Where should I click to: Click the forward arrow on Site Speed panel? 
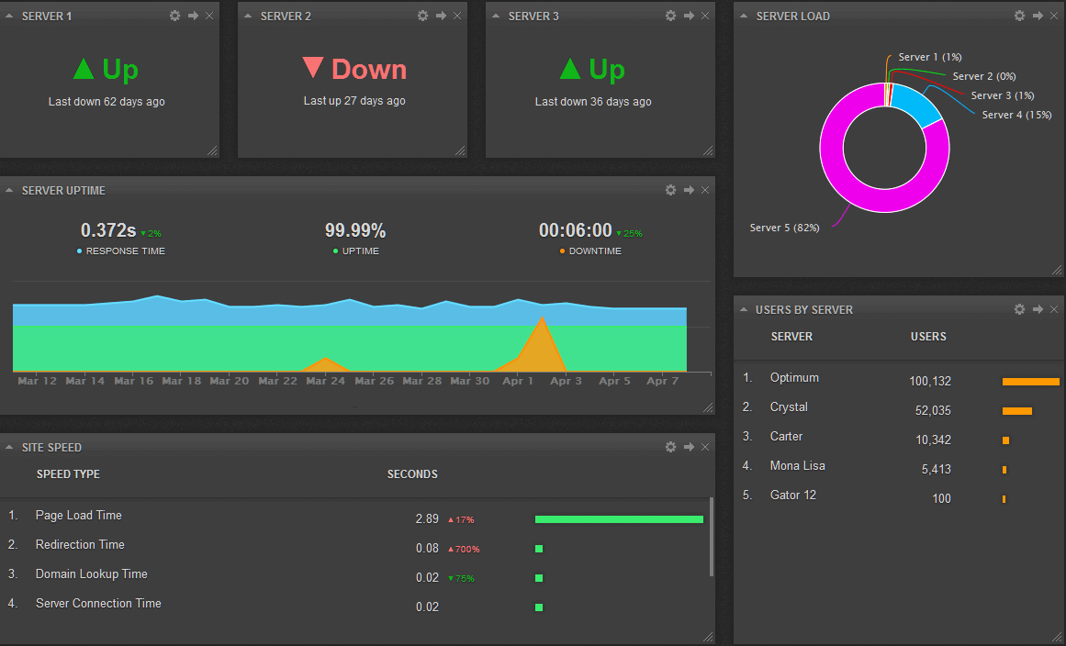(689, 447)
